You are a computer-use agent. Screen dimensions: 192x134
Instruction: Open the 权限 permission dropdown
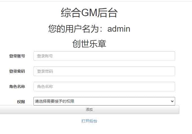[104, 101]
